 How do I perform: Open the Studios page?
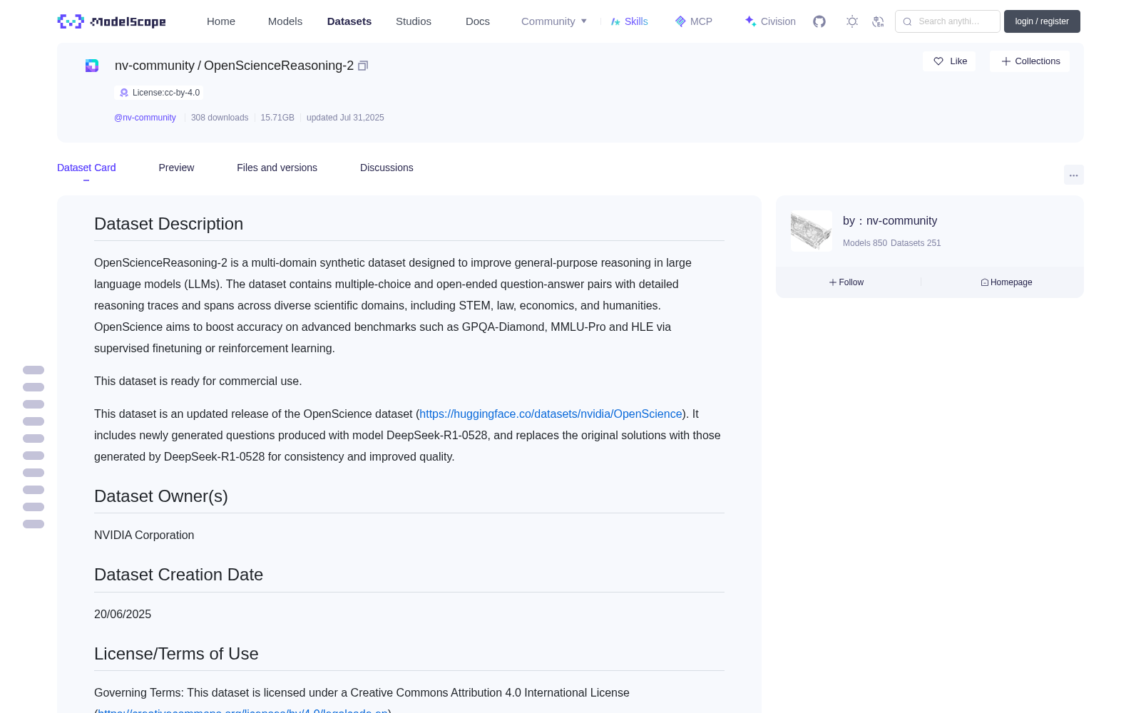(414, 21)
